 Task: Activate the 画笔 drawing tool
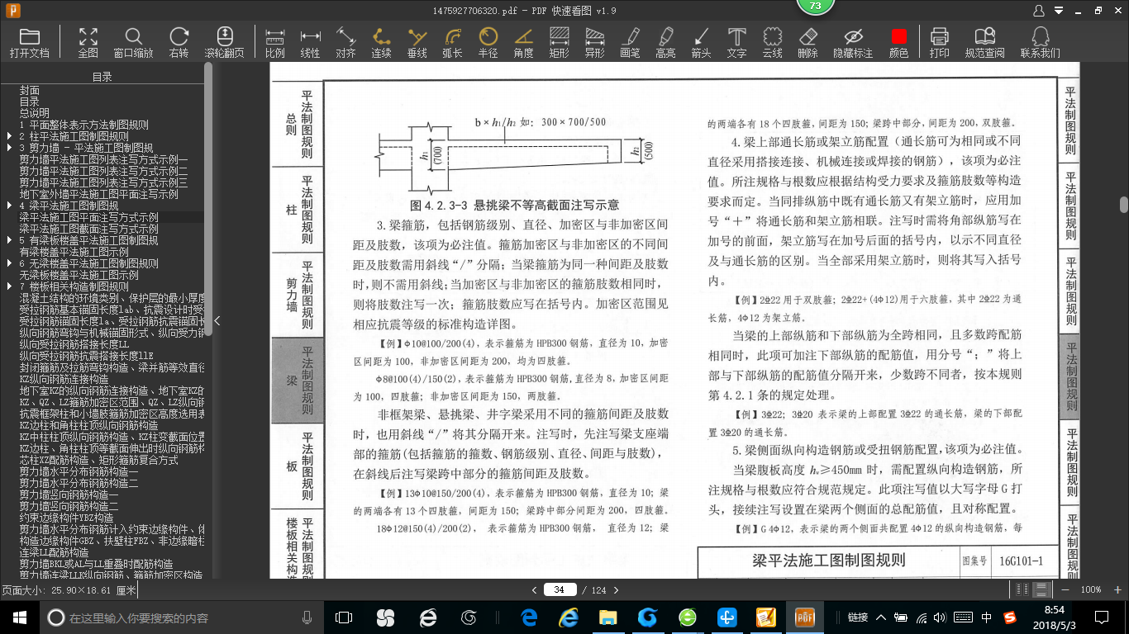(630, 40)
